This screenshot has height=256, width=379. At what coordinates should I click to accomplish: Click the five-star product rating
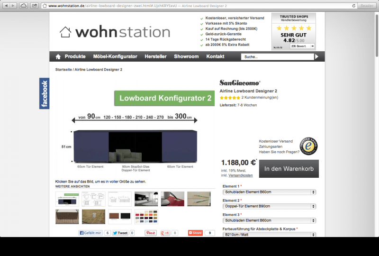click(230, 98)
